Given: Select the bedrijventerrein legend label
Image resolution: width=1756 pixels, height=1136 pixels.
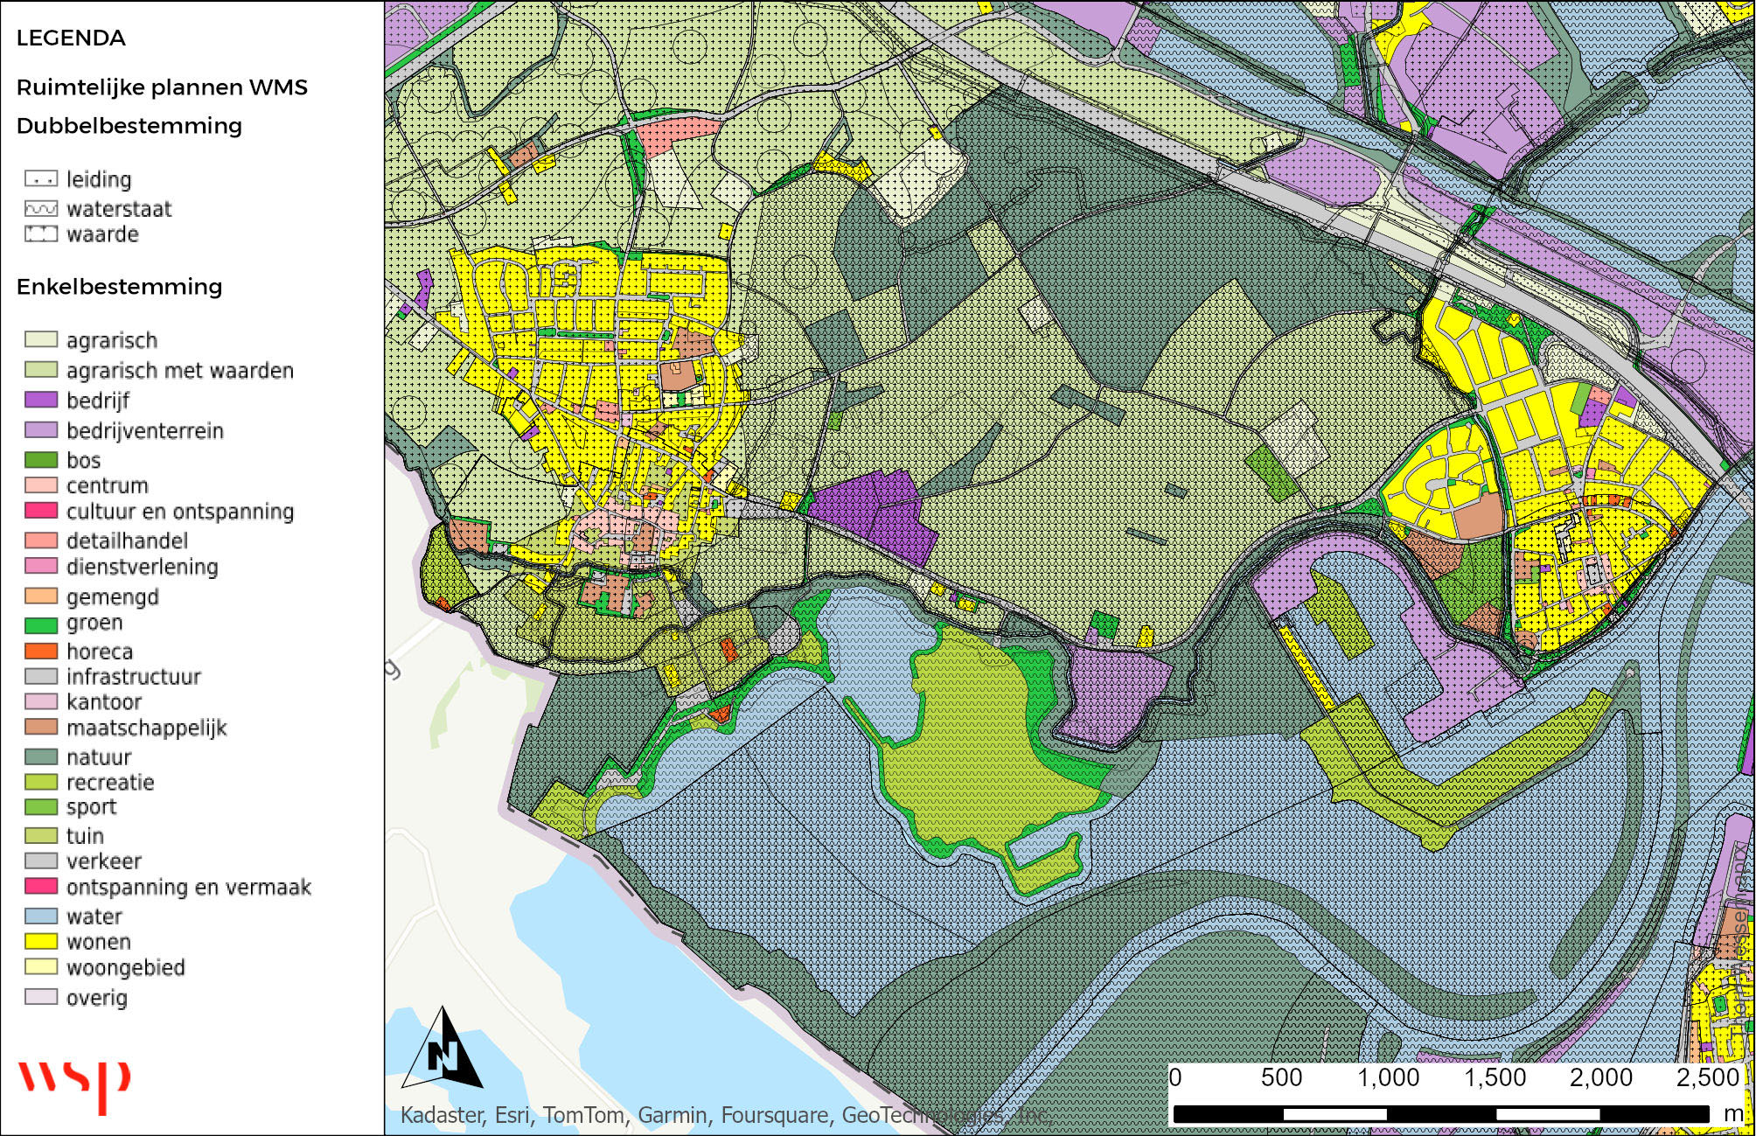Looking at the screenshot, I should point(145,431).
